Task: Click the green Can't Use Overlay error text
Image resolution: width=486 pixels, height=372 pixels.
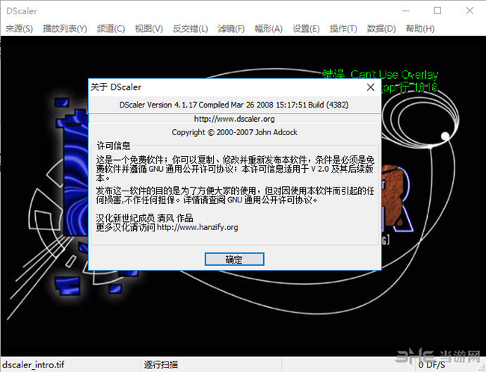Action: (380, 75)
